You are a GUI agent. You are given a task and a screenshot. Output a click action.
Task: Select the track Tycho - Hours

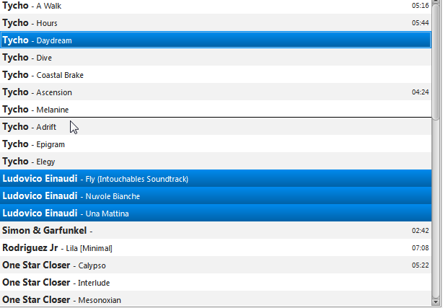216,22
